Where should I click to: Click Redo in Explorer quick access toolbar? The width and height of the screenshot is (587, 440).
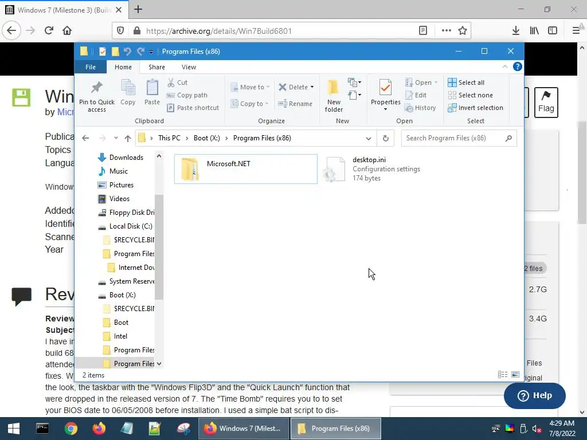point(140,51)
